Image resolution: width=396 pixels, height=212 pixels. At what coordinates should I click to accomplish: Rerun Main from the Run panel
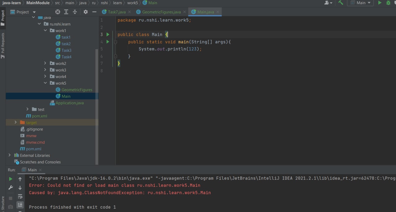11,179
